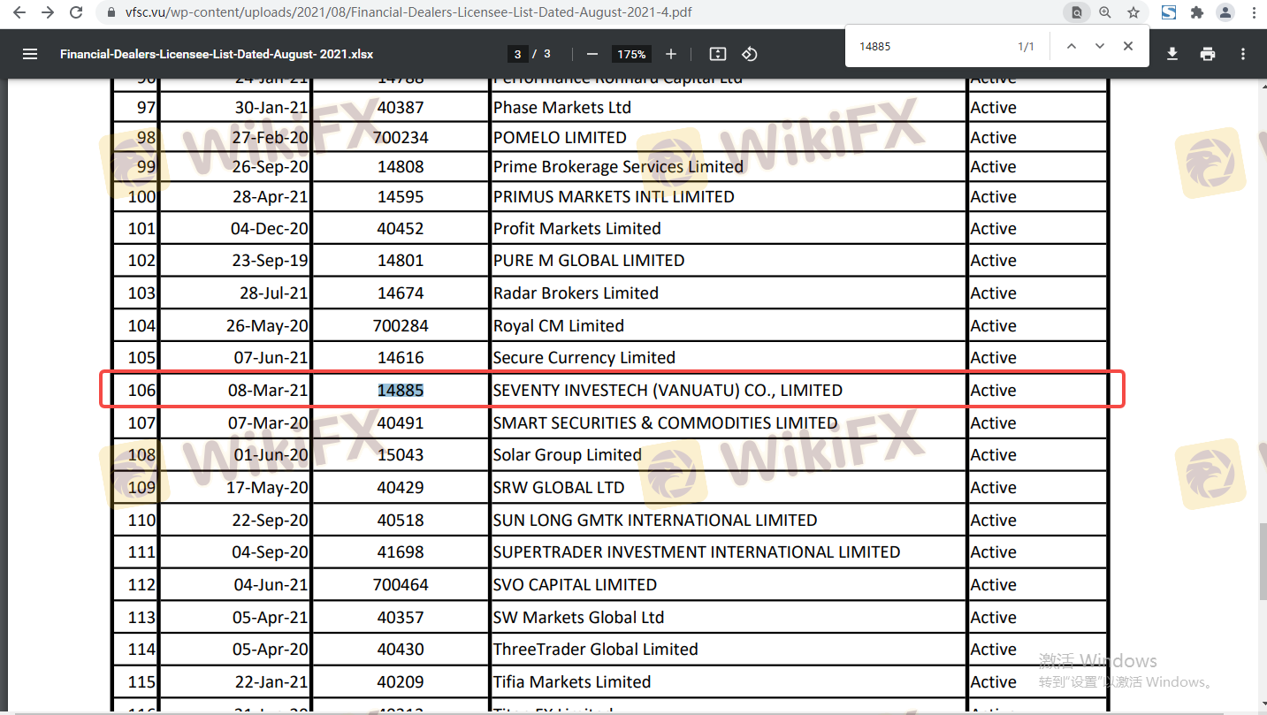The height and width of the screenshot is (715, 1267).
Task: Click licence number 700464
Action: (401, 585)
